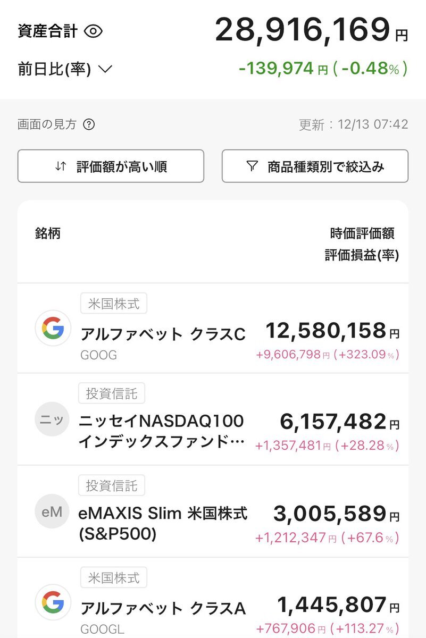Tap the Google logo for GOOGL
Image resolution: width=426 pixels, height=638 pixels.
(53, 602)
